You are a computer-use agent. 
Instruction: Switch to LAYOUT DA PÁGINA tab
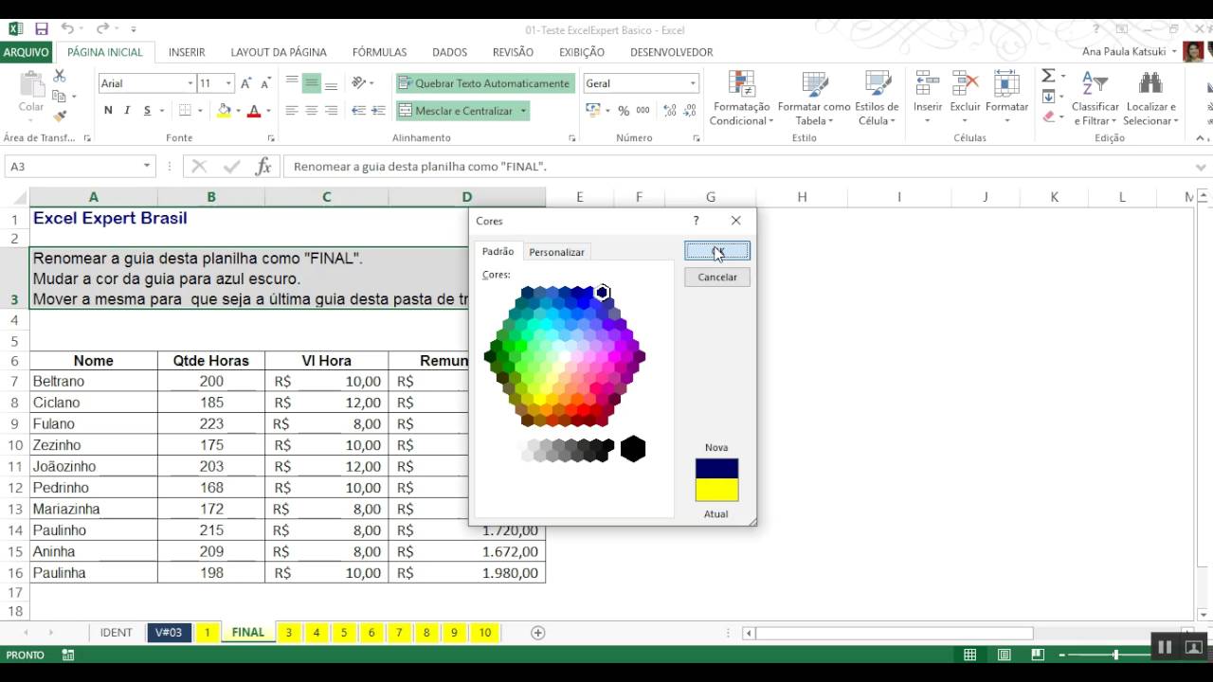click(x=279, y=52)
